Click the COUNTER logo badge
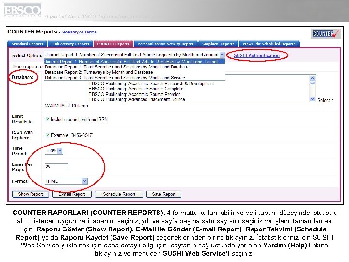Screen dimensions: 349x262 [x=326, y=33]
